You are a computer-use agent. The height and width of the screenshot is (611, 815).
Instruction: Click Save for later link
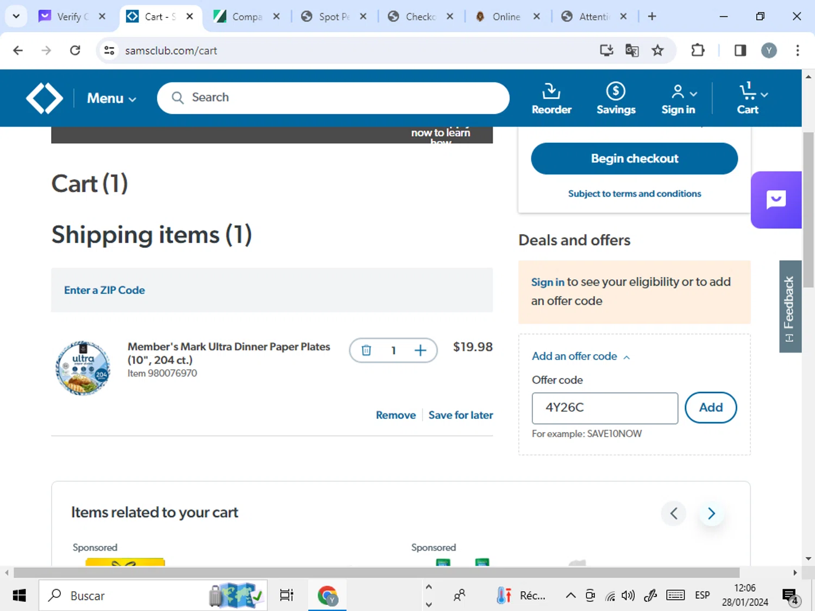pyautogui.click(x=461, y=415)
